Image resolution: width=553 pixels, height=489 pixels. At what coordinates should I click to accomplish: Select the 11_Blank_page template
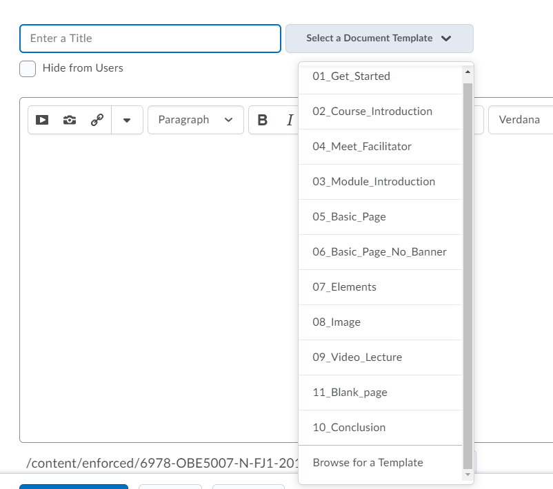pyautogui.click(x=380, y=393)
